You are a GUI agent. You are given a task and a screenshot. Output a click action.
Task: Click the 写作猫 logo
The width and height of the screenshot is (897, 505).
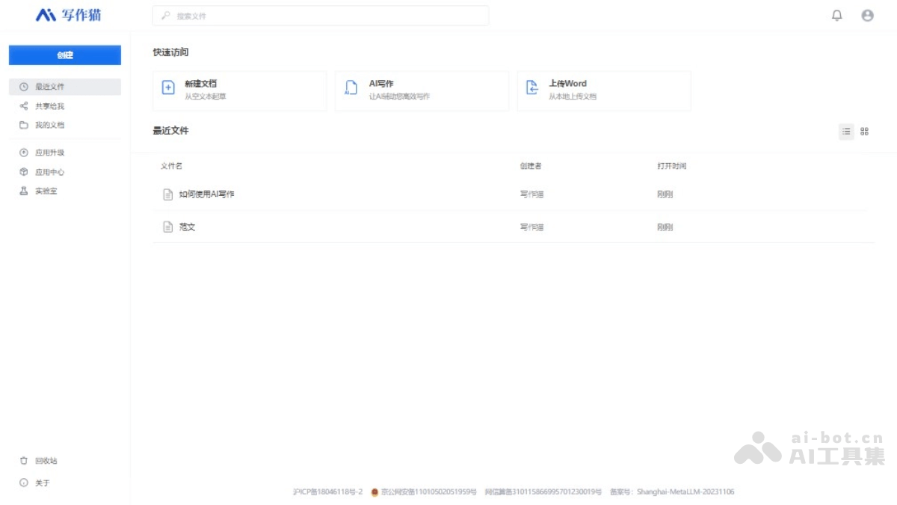point(69,15)
